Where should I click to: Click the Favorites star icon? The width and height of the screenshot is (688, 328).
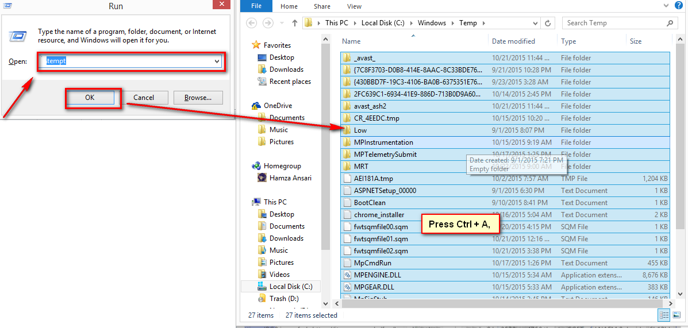(x=256, y=45)
